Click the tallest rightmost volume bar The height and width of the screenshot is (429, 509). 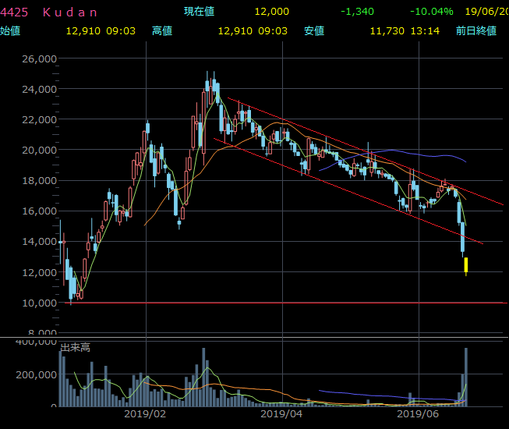click(466, 377)
